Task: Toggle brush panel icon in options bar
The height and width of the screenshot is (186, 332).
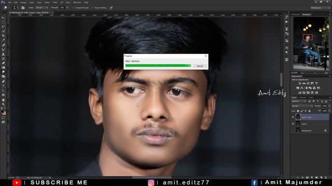Action: (x=23, y=8)
